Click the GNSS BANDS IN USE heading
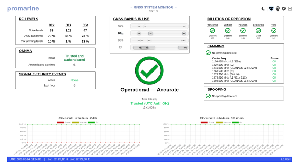 [x=131, y=19]
